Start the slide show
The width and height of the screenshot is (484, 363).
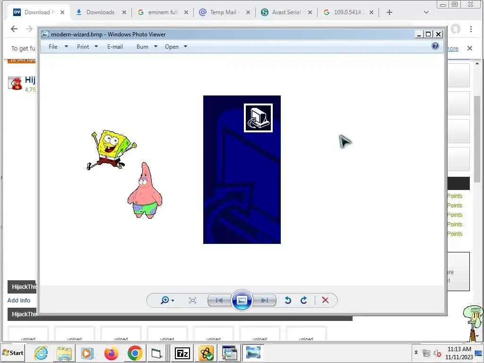[x=242, y=300]
